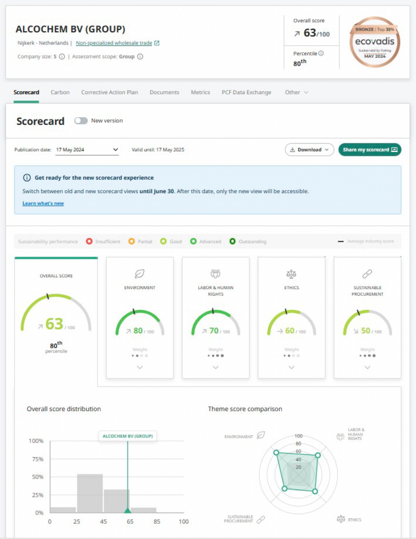The width and height of the screenshot is (416, 539).
Task: Click the Sustainable Procurement chain-link icon
Action: point(367,273)
